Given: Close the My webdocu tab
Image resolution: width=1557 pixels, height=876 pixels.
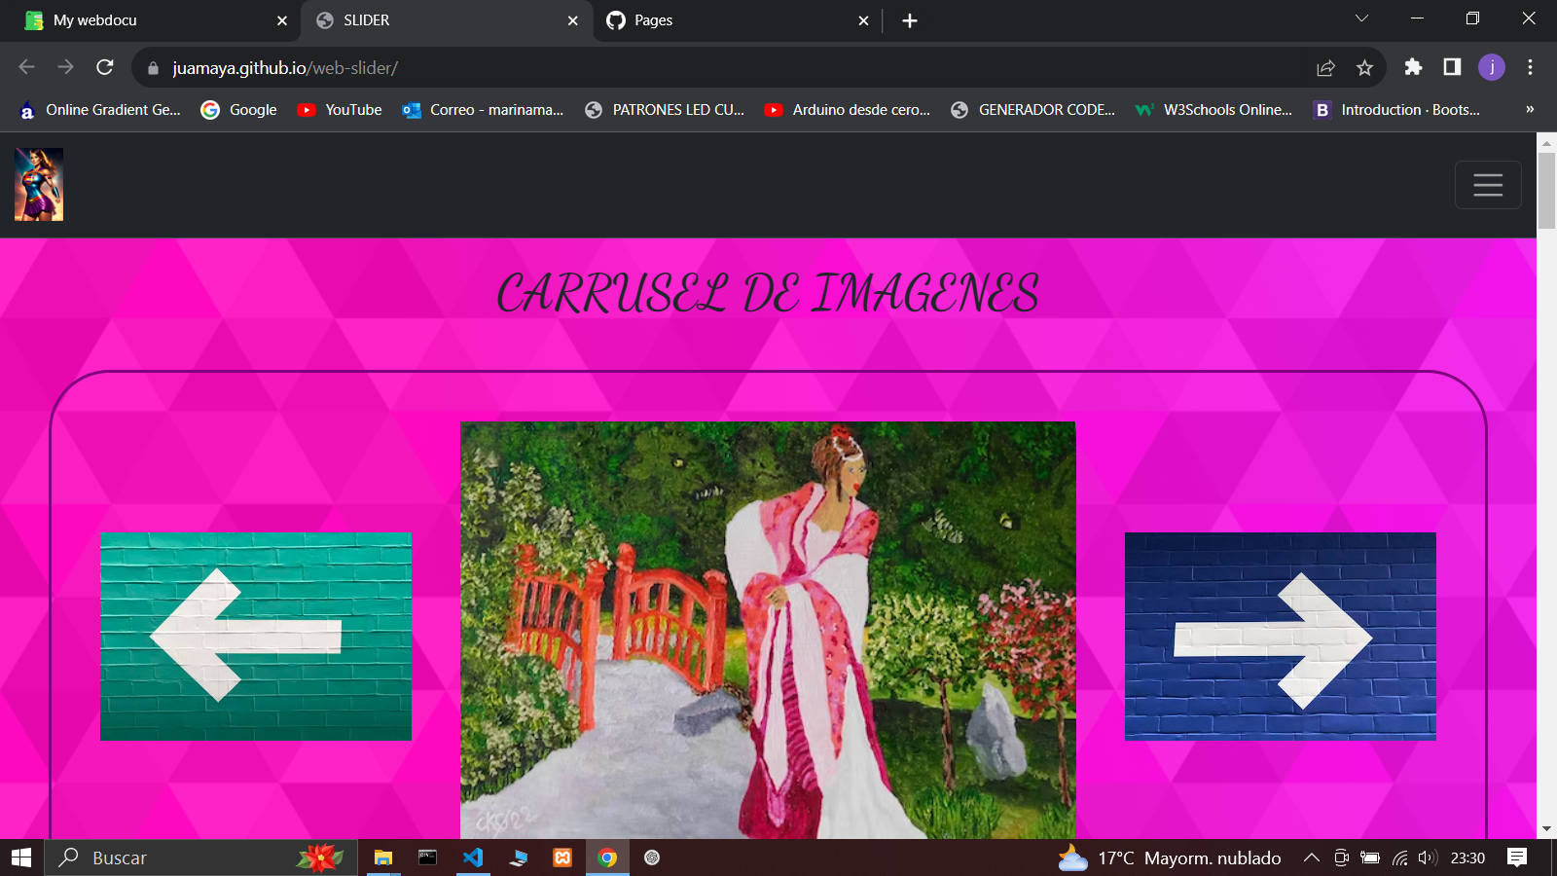Looking at the screenshot, I should (282, 20).
